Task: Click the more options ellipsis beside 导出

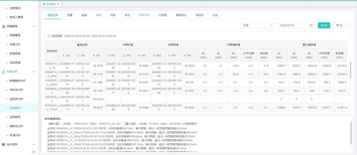Action: 348,25
